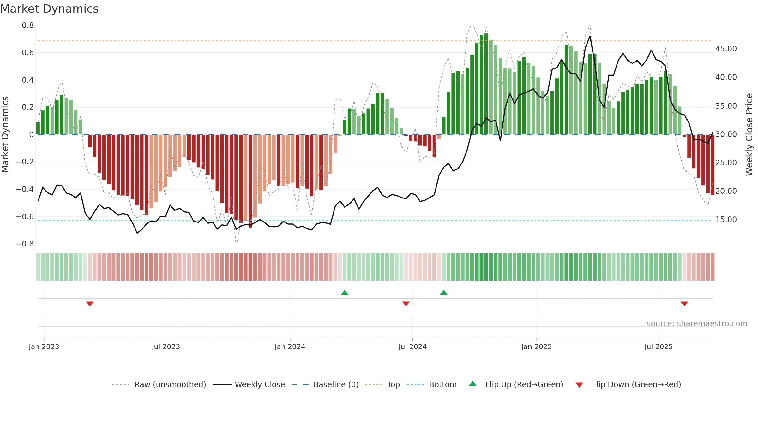Click the −0.8 left axis label
Image resolution: width=758 pixels, height=426 pixels.
click(25, 244)
